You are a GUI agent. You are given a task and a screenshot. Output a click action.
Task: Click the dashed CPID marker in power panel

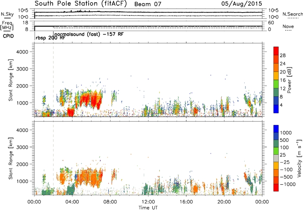point(53,80)
